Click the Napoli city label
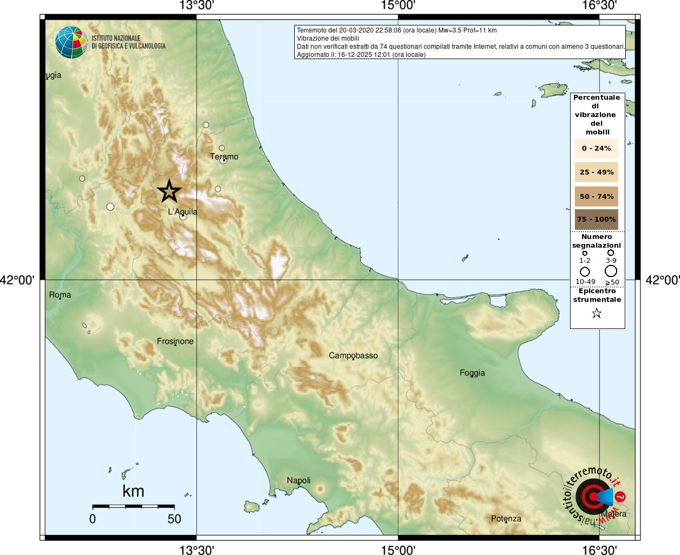 pyautogui.click(x=299, y=481)
